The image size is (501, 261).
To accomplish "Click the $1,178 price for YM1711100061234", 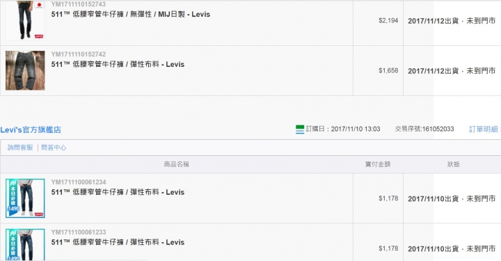I will pos(388,198).
